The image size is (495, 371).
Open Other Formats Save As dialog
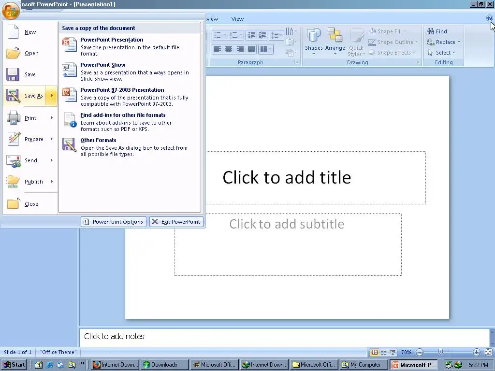pyautogui.click(x=130, y=147)
